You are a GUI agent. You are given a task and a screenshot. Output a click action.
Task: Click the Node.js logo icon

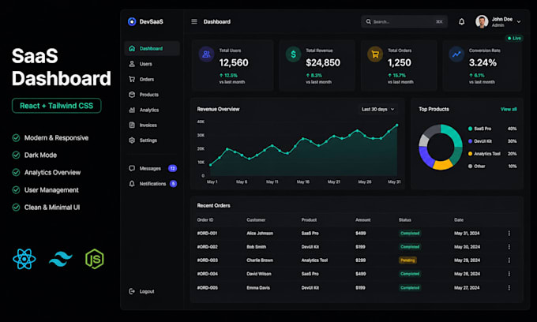pyautogui.click(x=95, y=259)
